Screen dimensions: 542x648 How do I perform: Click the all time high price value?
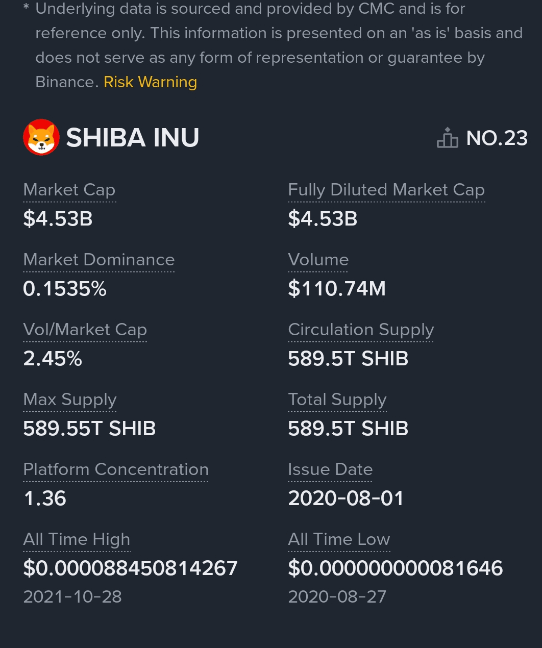click(x=131, y=568)
